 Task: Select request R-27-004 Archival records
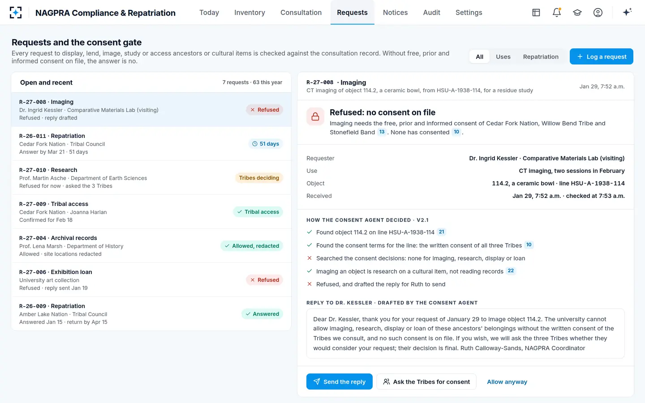151,246
